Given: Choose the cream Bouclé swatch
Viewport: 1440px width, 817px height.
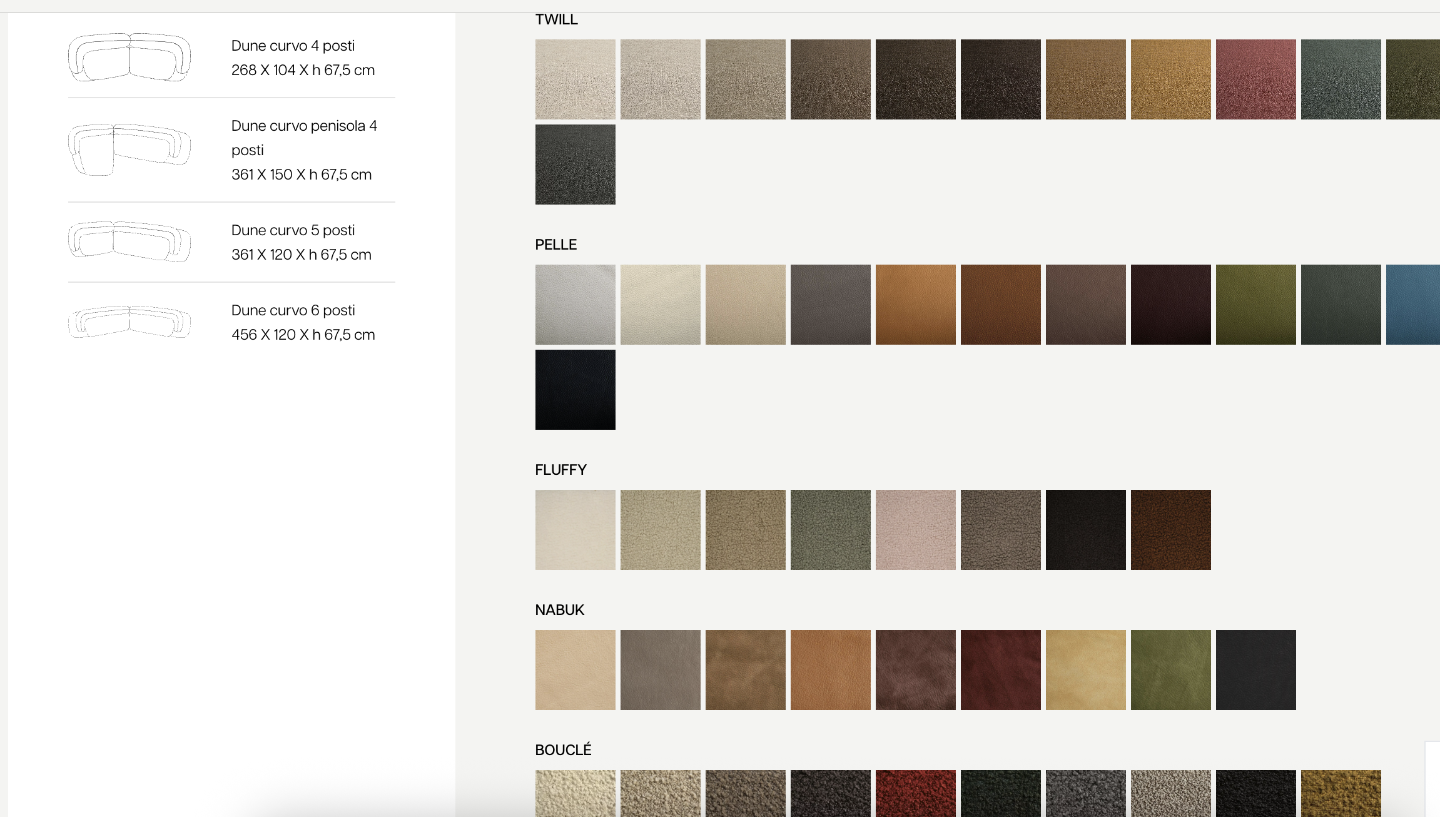Looking at the screenshot, I should pyautogui.click(x=575, y=793).
